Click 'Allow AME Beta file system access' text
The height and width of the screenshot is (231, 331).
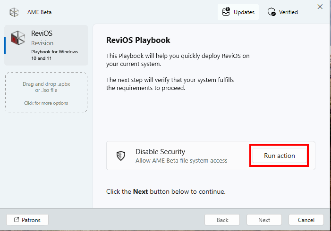181,161
